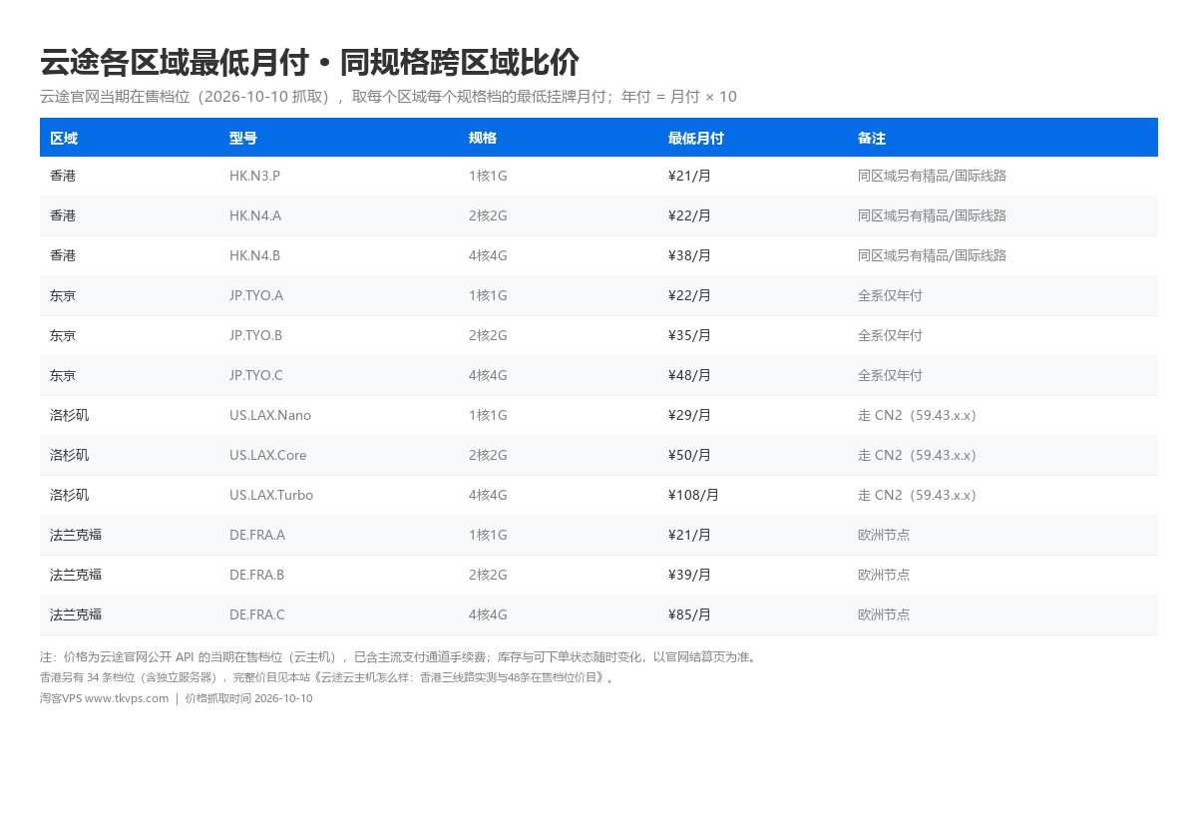
Task: Click 洛杉矶 region cell in US.LAX.Turbo row
Action: (70, 495)
